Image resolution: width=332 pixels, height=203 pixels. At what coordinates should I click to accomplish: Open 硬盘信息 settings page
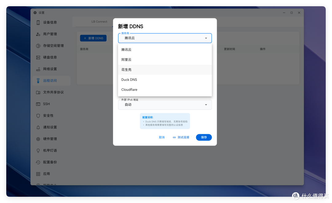[51, 57]
